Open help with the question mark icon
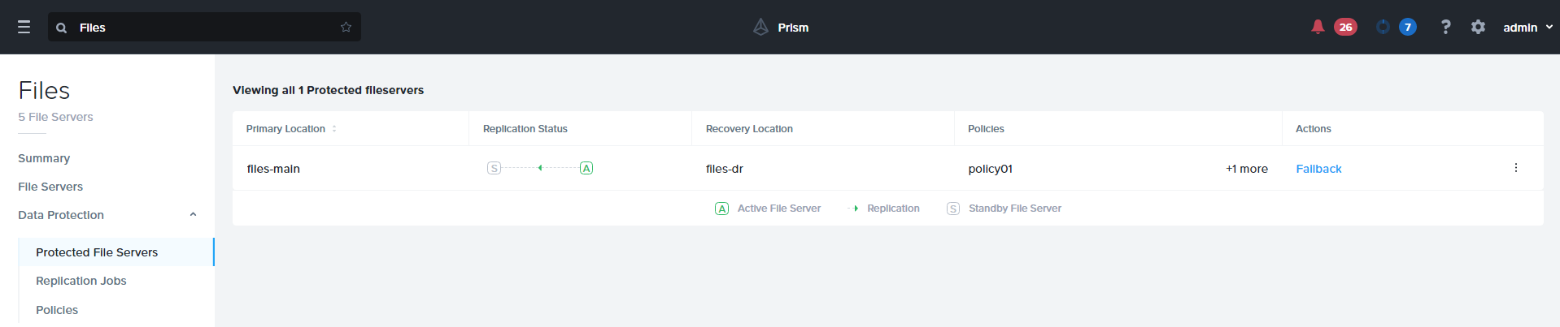Viewport: 1560px width, 327px height. pyautogui.click(x=1445, y=27)
